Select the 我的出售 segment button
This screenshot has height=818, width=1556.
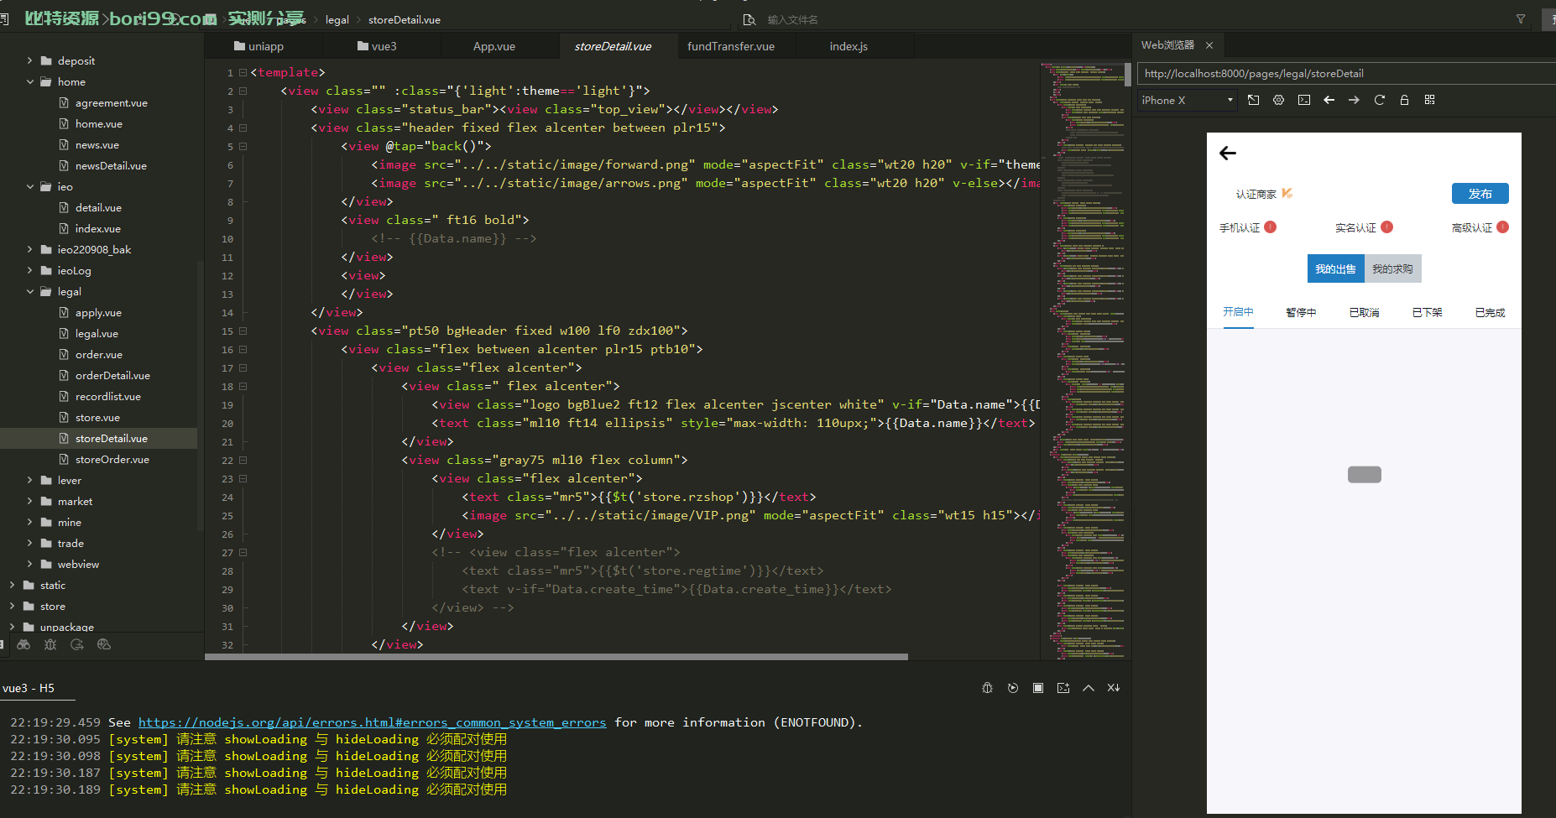1335,268
